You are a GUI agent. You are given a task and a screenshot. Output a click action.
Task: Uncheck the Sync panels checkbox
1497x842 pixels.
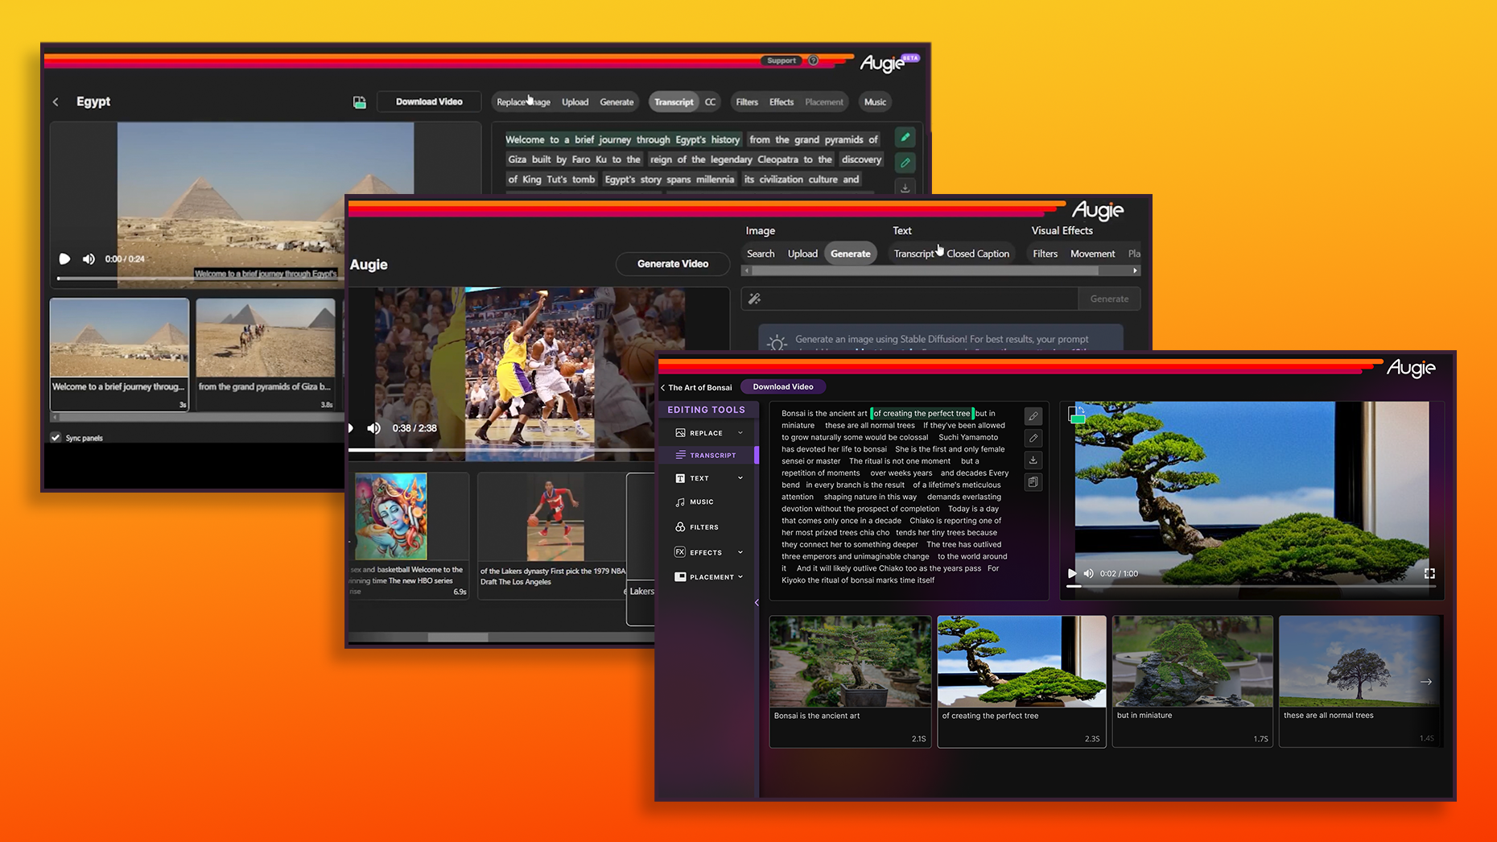[x=56, y=438]
